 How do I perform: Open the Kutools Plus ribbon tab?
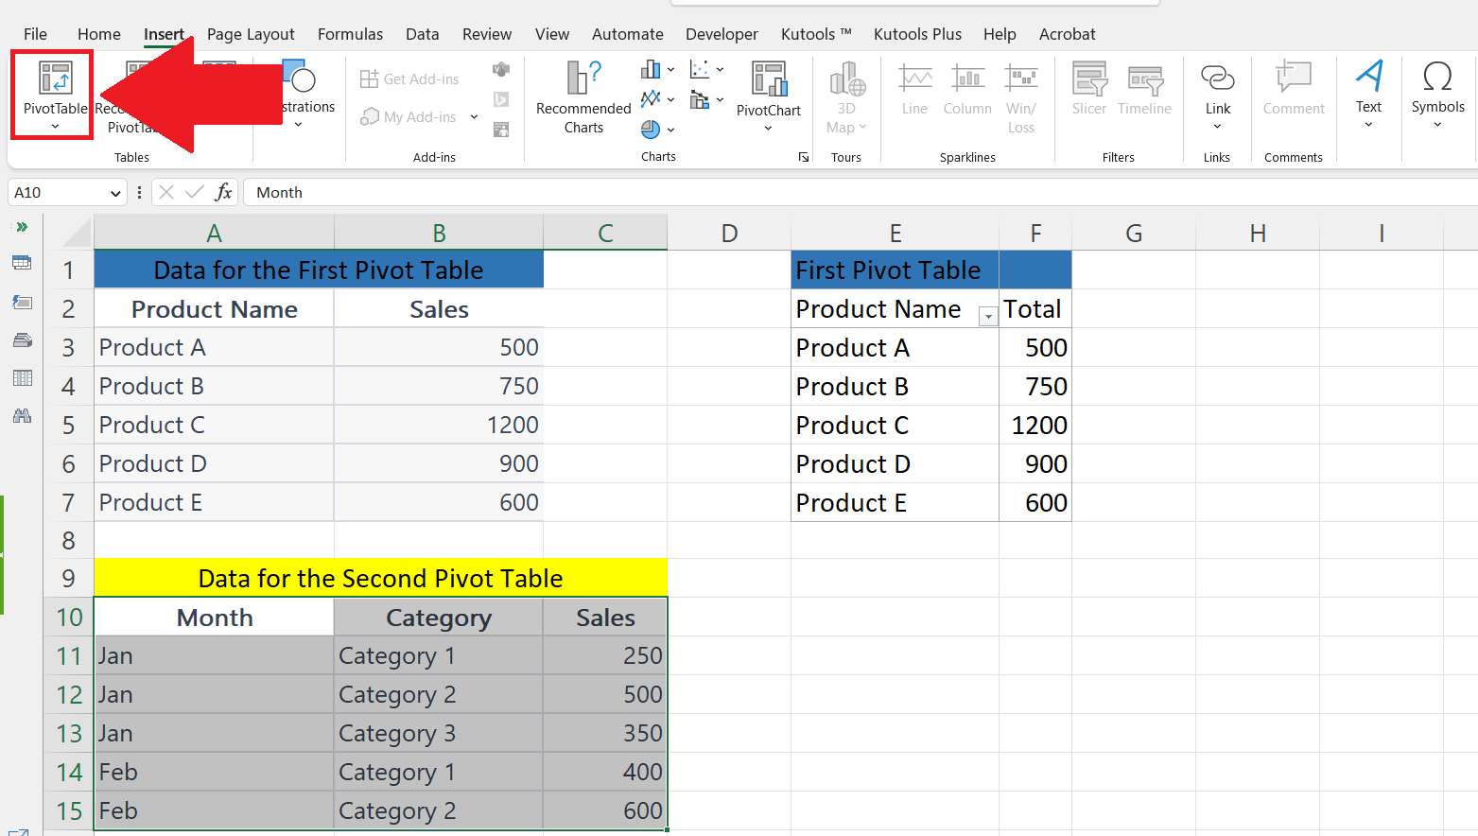tap(917, 34)
